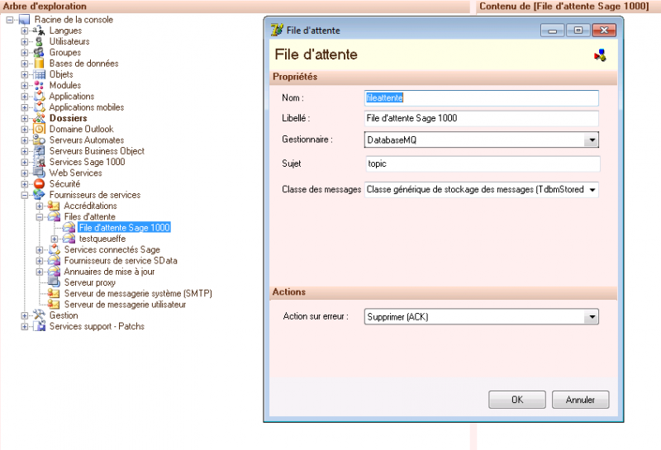Collapse the Fournisseurs de services node

pyautogui.click(x=25, y=195)
